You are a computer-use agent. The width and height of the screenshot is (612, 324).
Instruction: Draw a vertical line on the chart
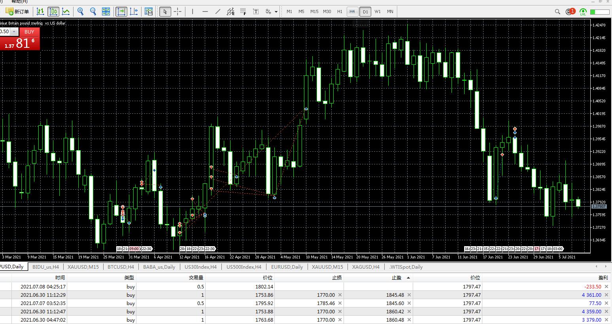pyautogui.click(x=193, y=11)
